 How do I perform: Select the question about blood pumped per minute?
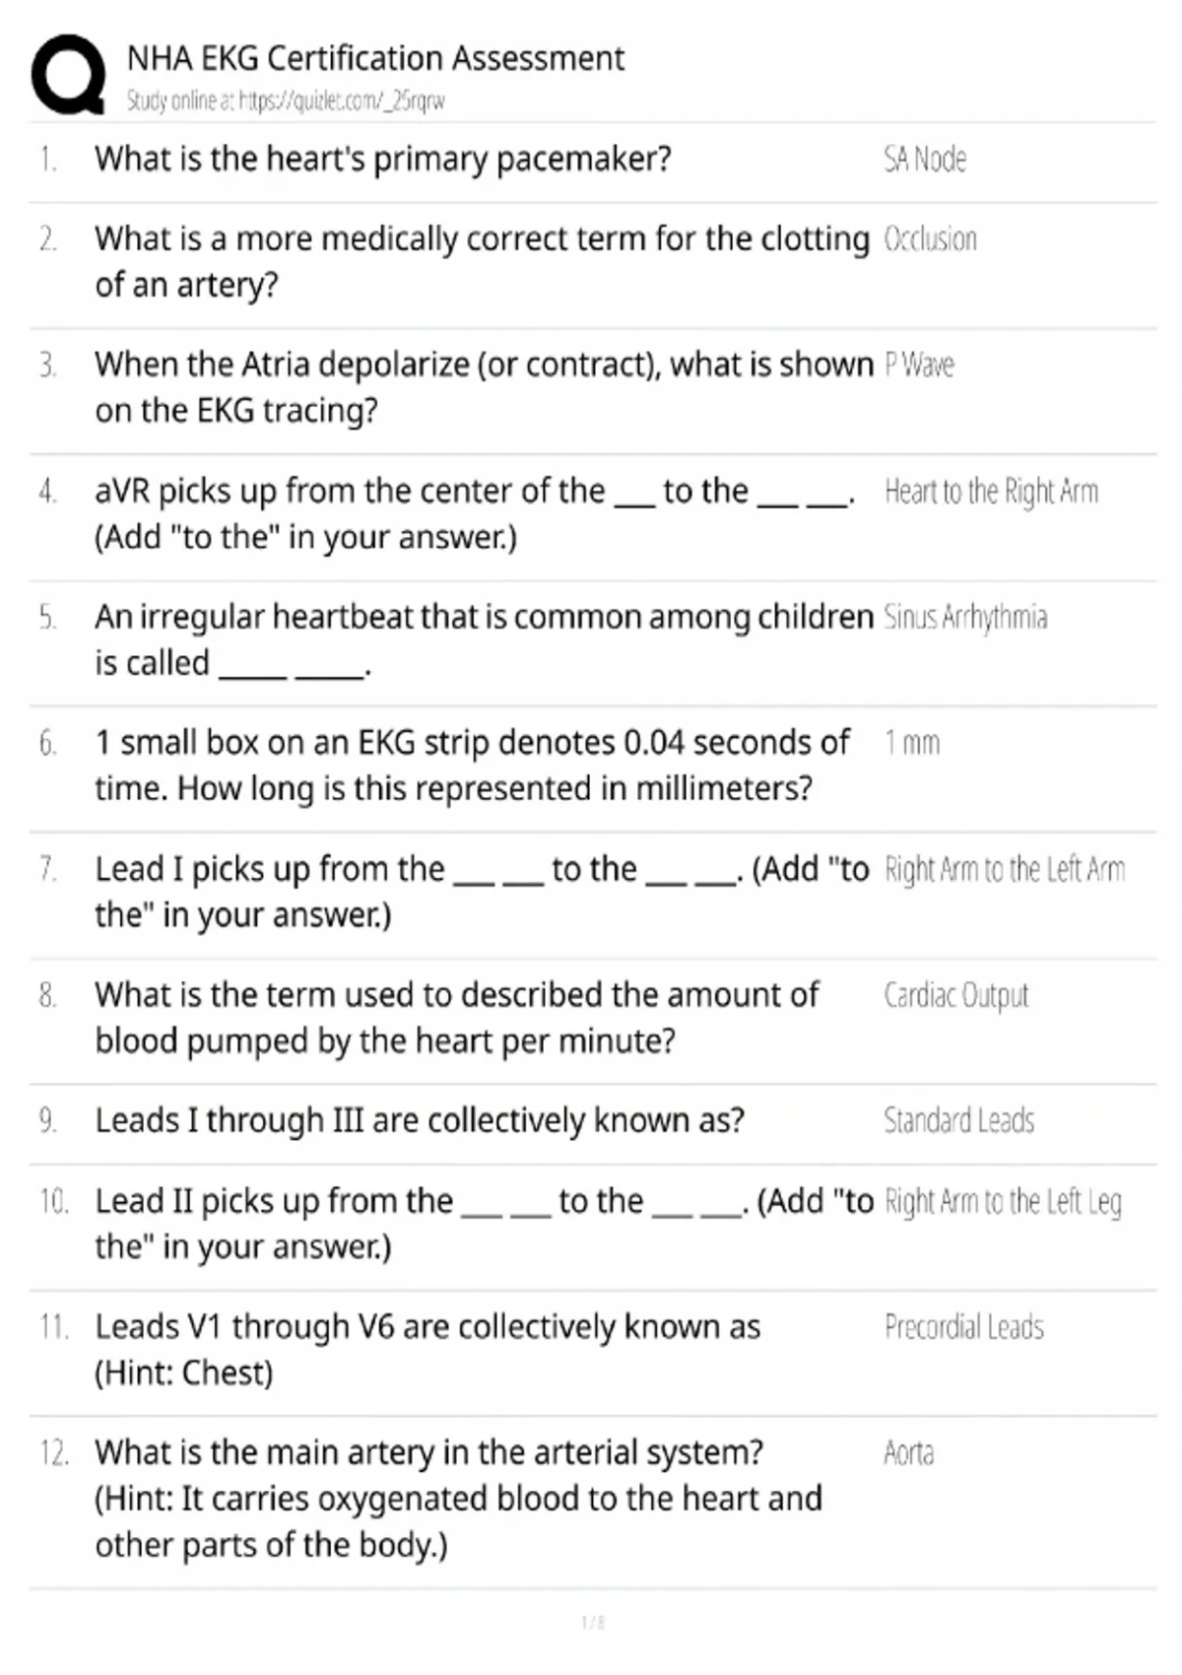[457, 1018]
